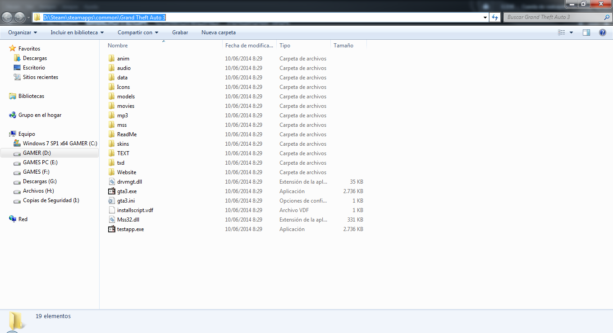The image size is (613, 333).
Task: Sort by the Fecha de modifica... column header
Action: (x=250, y=46)
